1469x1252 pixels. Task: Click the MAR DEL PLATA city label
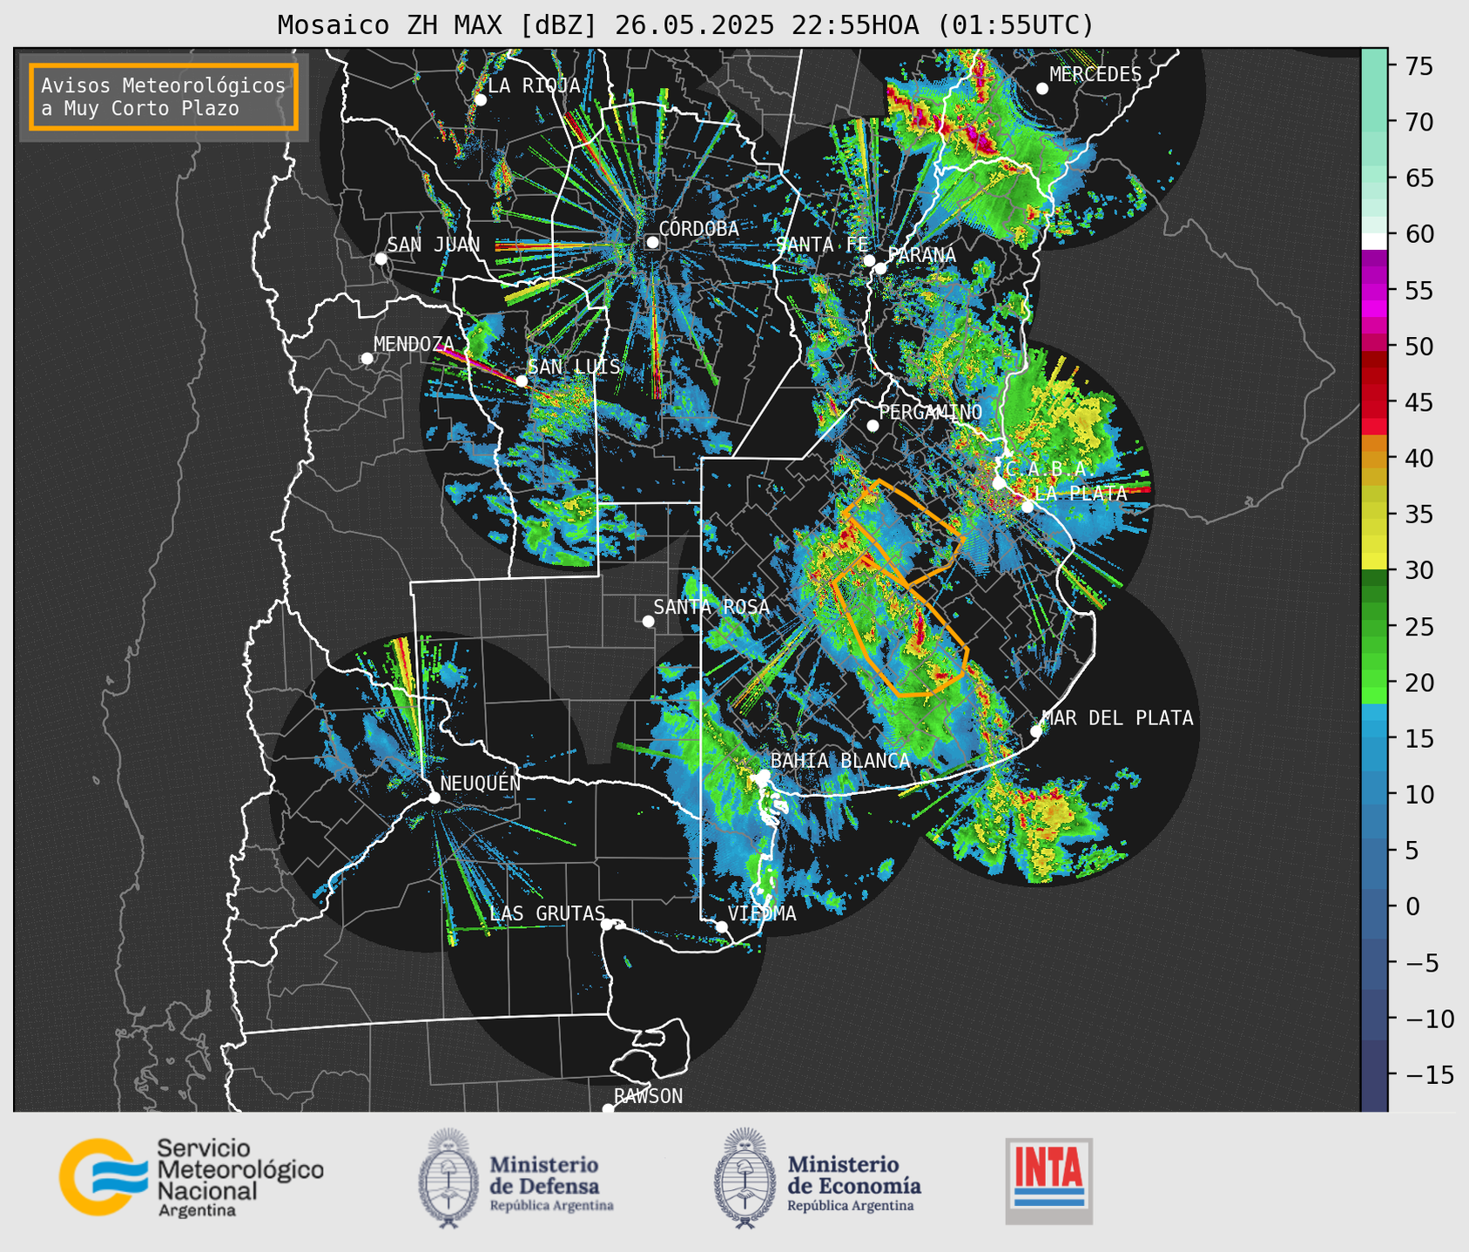click(1118, 718)
